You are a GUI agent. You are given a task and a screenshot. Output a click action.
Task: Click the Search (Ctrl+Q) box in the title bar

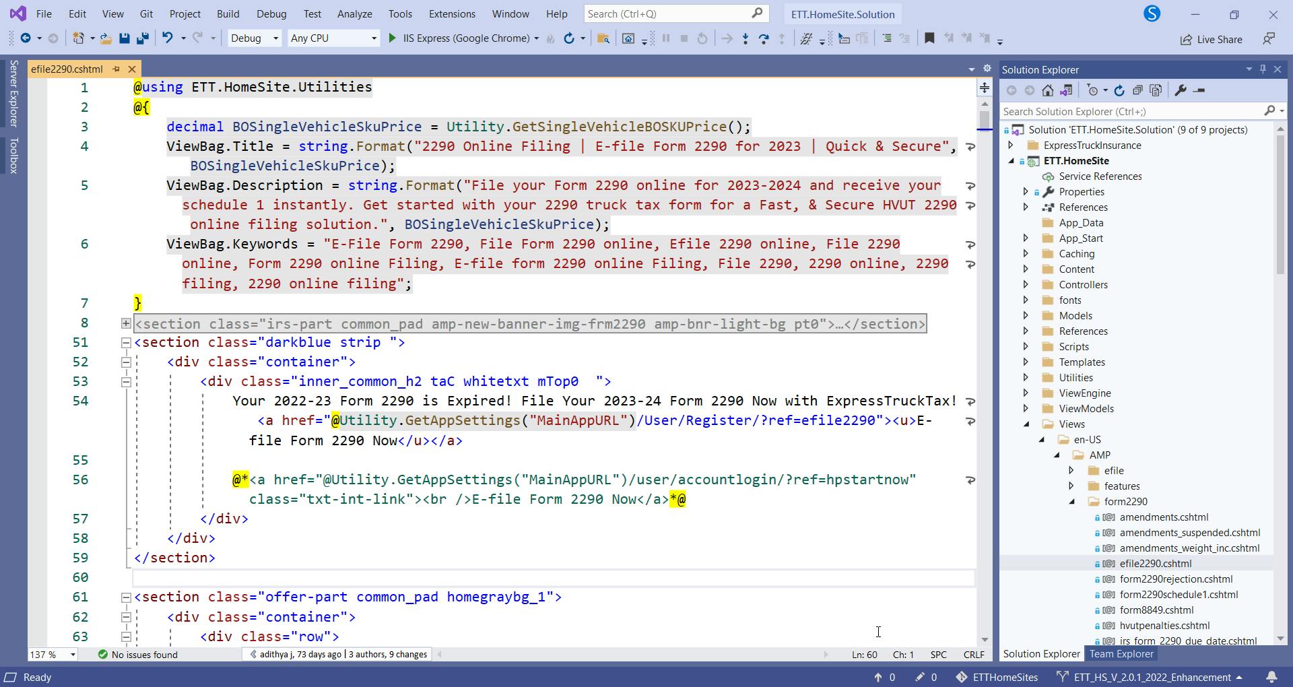point(675,13)
